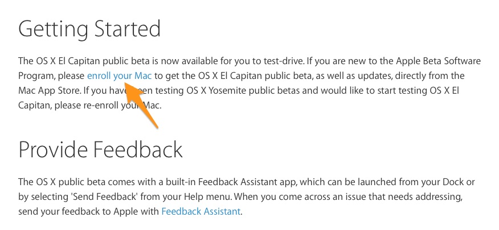Viewport: 499px width, 230px height.
Task: Click the orange arrow annotation
Action: pyautogui.click(x=140, y=104)
